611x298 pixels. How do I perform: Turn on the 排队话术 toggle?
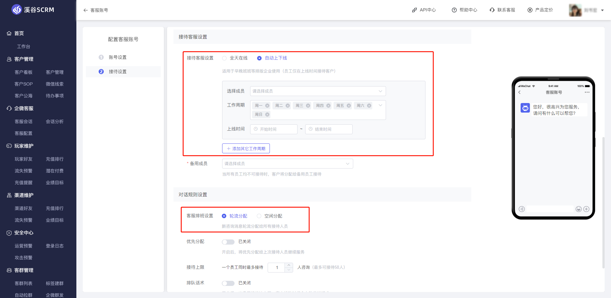coord(228,283)
